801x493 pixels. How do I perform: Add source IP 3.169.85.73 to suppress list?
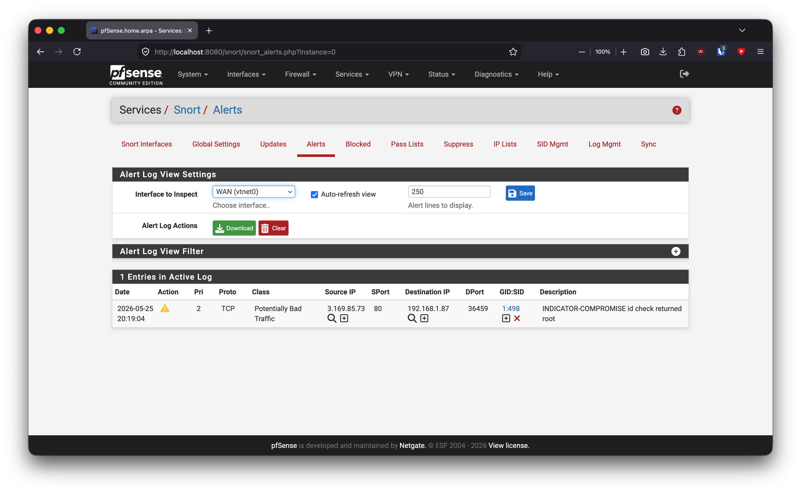(344, 319)
